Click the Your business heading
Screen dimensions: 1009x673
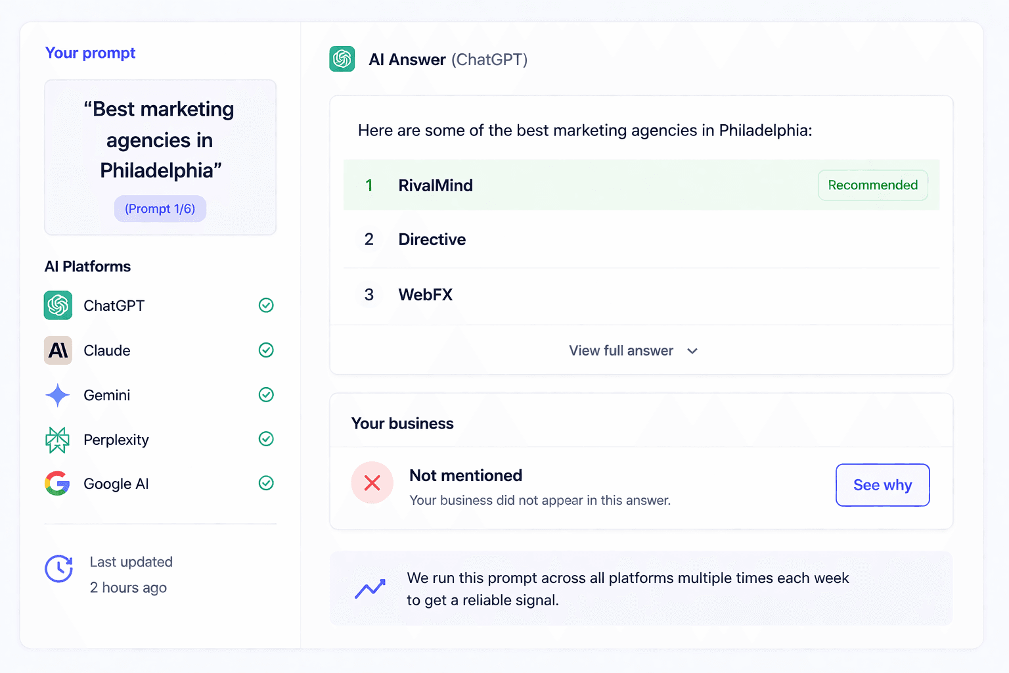(x=403, y=423)
